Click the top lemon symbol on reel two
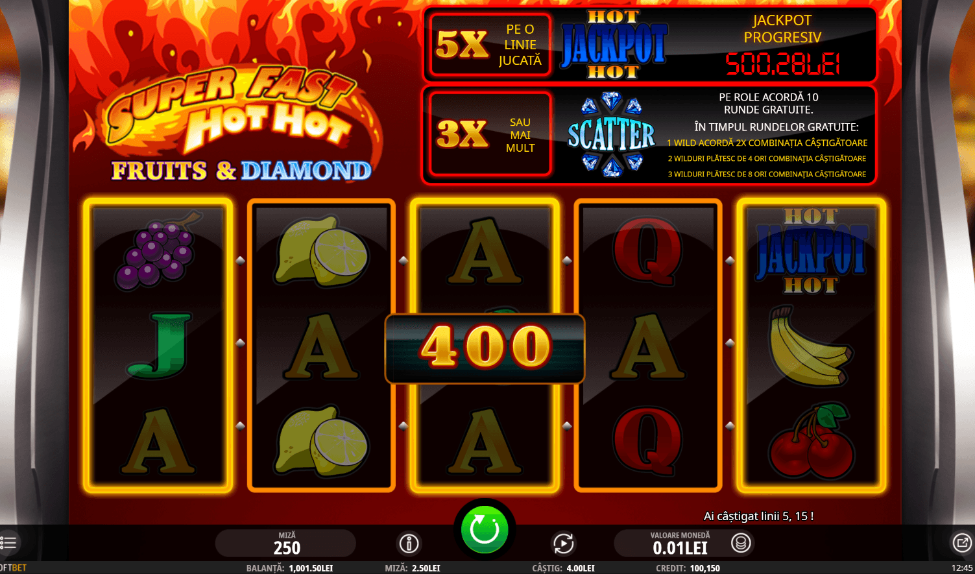This screenshot has width=975, height=574. 321,252
